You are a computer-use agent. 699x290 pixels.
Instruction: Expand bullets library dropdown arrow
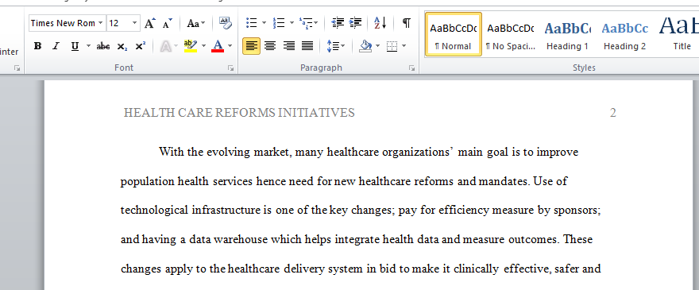tap(264, 23)
